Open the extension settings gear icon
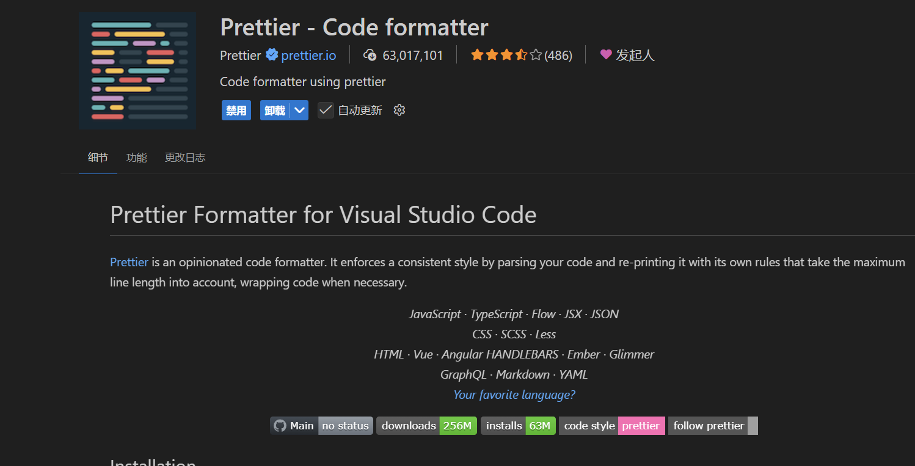 point(399,111)
